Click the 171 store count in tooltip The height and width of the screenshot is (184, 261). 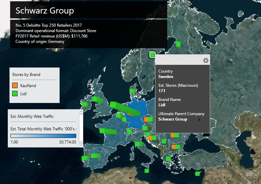162,91
